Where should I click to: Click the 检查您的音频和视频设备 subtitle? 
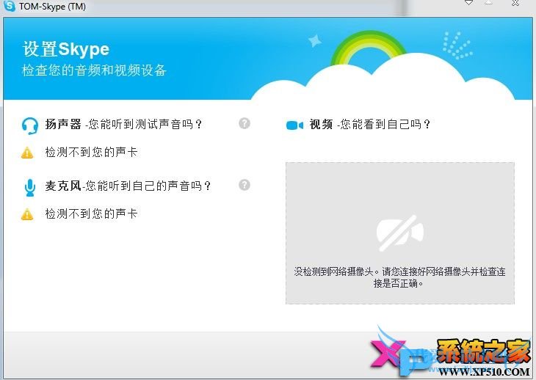click(94, 70)
